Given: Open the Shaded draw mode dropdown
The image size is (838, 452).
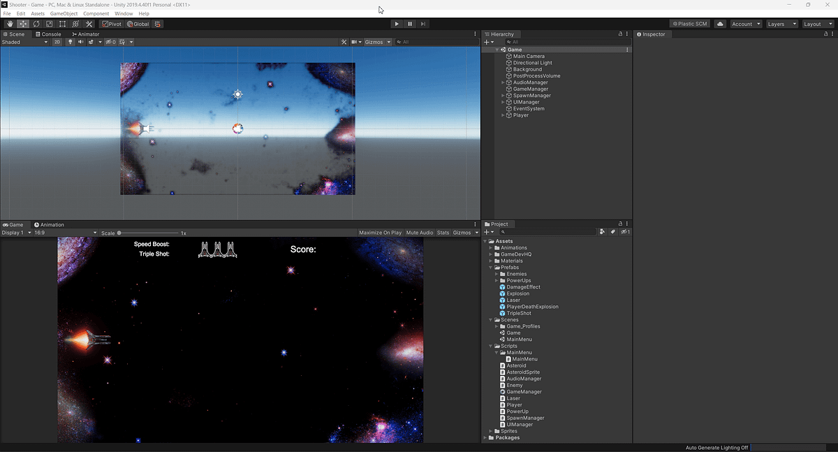Looking at the screenshot, I should point(24,41).
